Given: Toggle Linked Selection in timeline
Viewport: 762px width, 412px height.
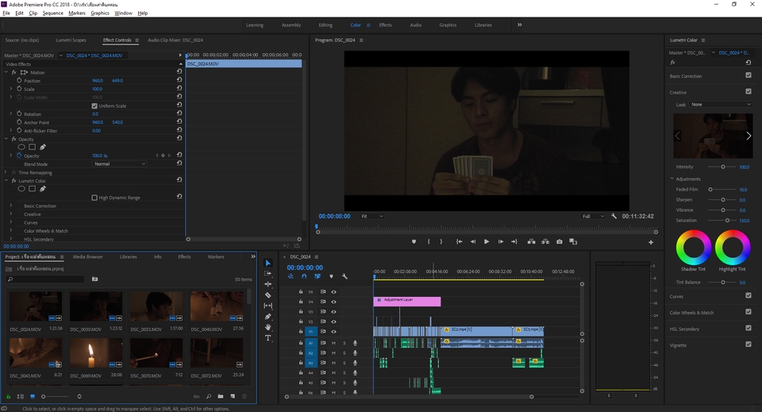Looking at the screenshot, I should (x=317, y=276).
